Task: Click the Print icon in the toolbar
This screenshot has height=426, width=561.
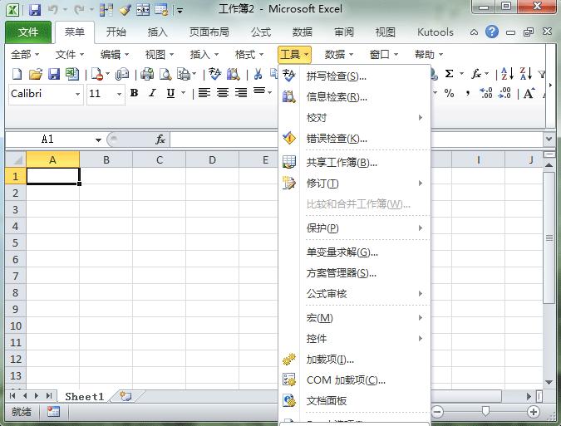Action: coord(147,74)
